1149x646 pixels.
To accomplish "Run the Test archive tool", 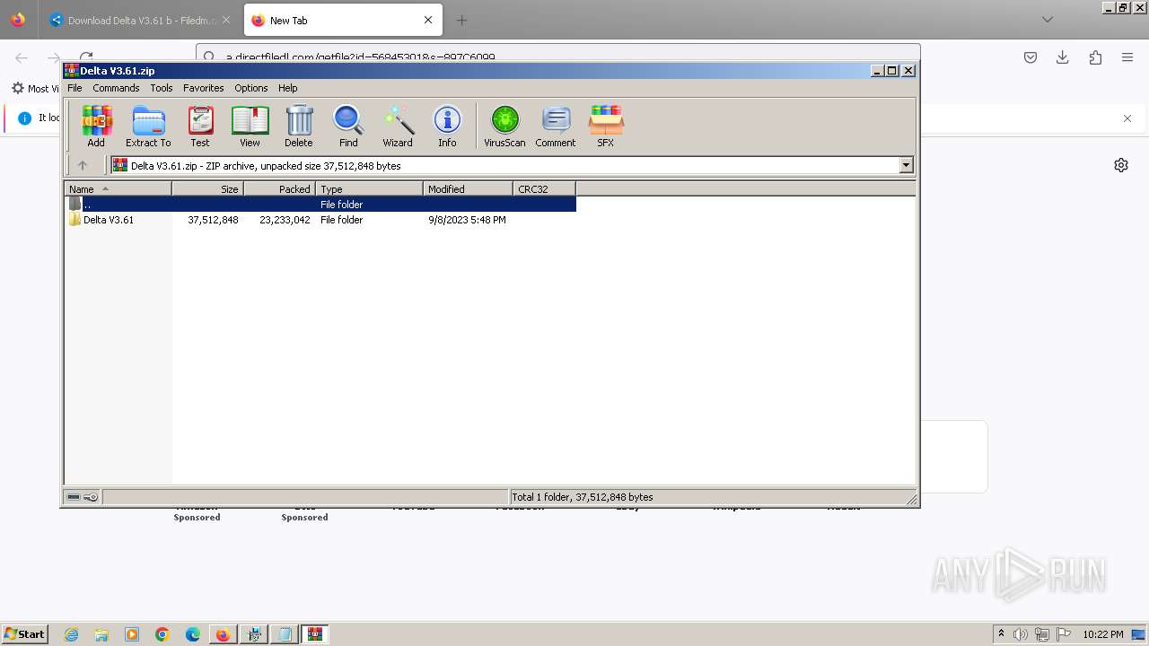I will coord(200,127).
